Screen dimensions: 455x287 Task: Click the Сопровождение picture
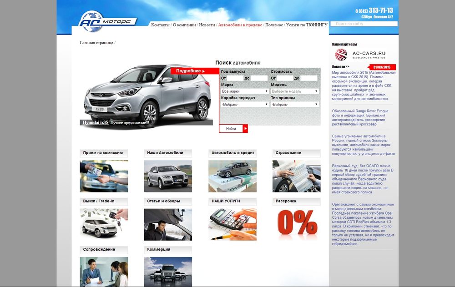(104, 272)
